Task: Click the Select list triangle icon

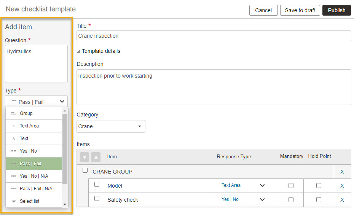Action: coord(14,201)
